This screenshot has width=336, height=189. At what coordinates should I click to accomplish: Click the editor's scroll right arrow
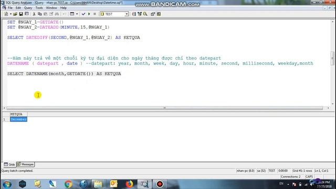point(328,108)
